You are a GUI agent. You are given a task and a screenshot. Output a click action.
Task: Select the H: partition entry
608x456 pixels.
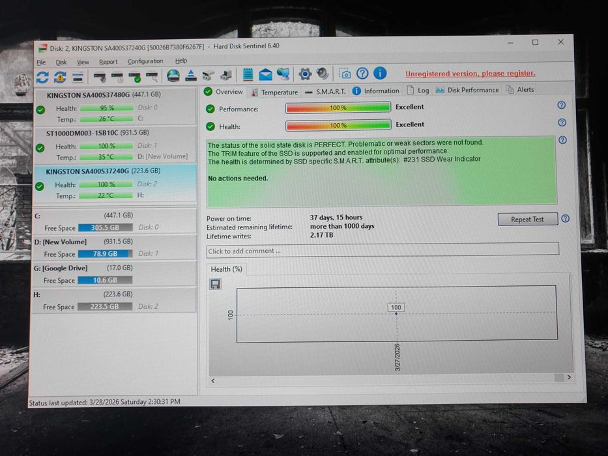coord(113,300)
